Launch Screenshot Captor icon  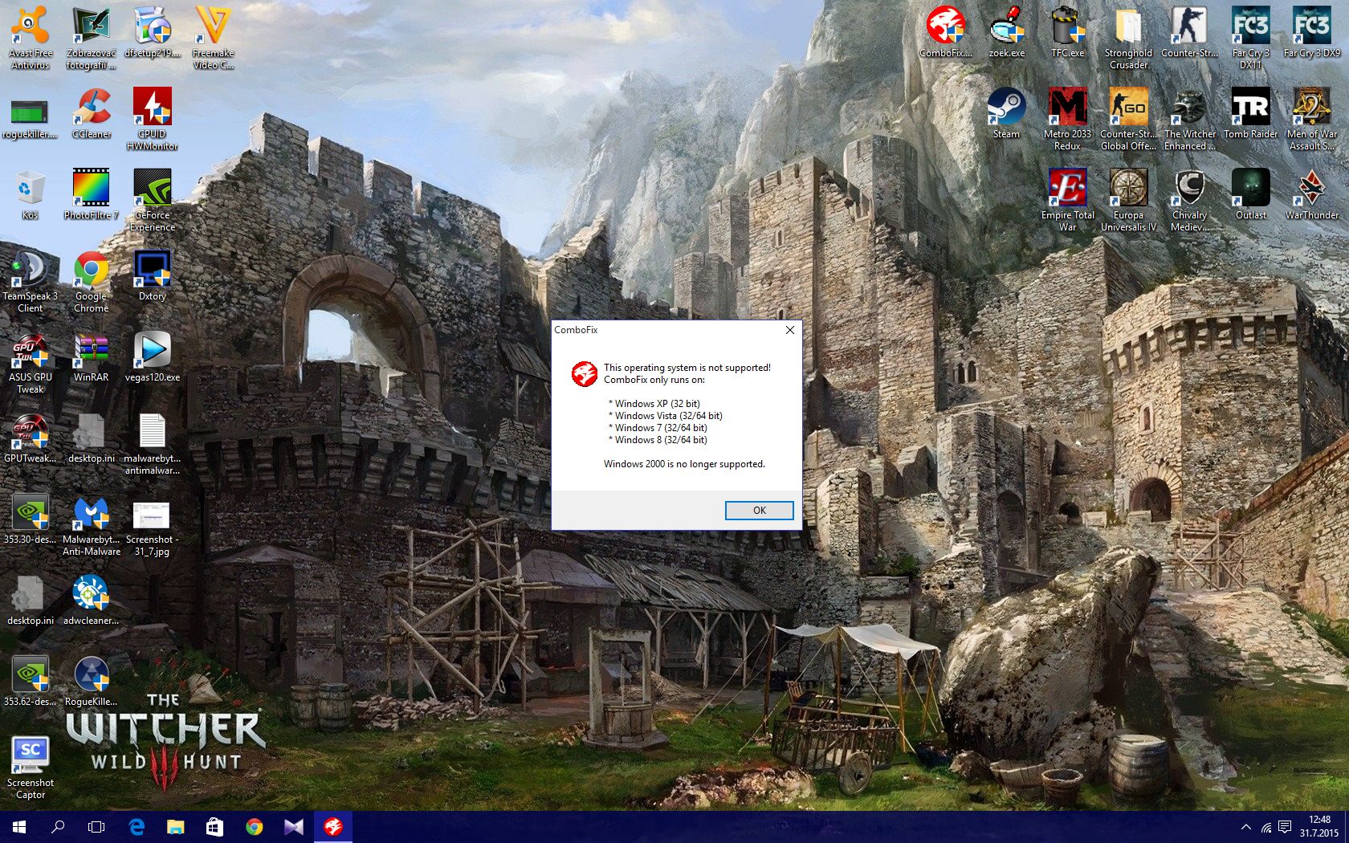[x=31, y=768]
